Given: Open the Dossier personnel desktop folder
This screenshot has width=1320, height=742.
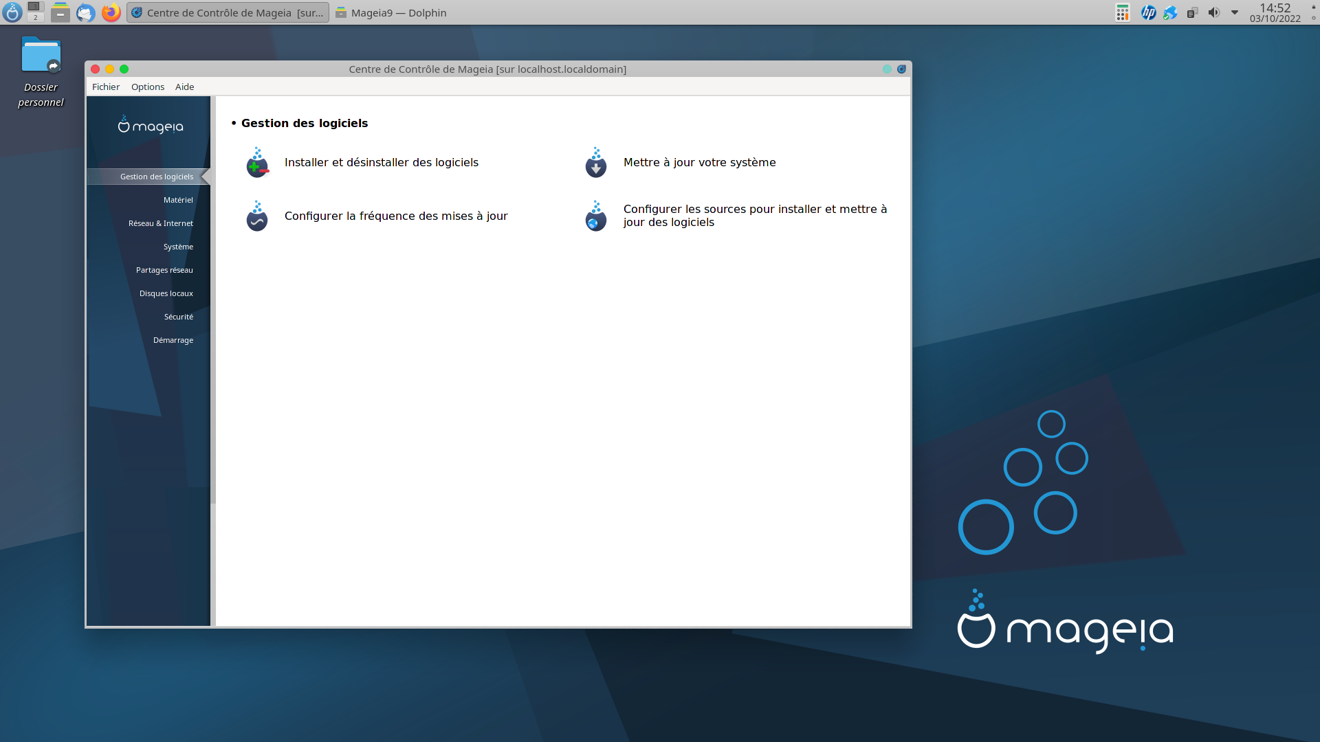Looking at the screenshot, I should pos(41,71).
